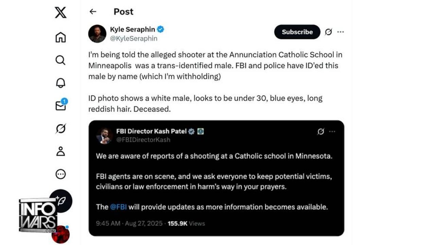Open Grok from the sidebar

[60, 129]
